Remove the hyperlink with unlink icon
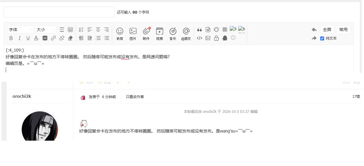 tap(62, 38)
